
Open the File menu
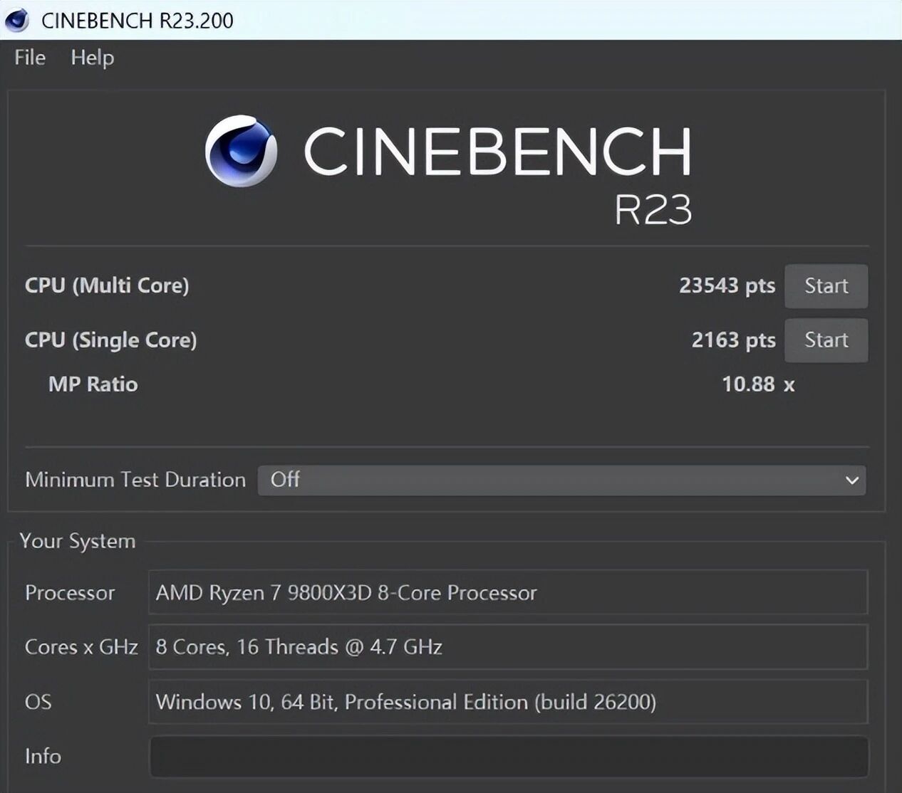(x=30, y=58)
